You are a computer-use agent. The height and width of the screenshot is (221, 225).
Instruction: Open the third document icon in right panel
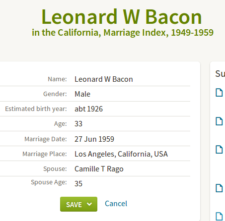click(219, 150)
